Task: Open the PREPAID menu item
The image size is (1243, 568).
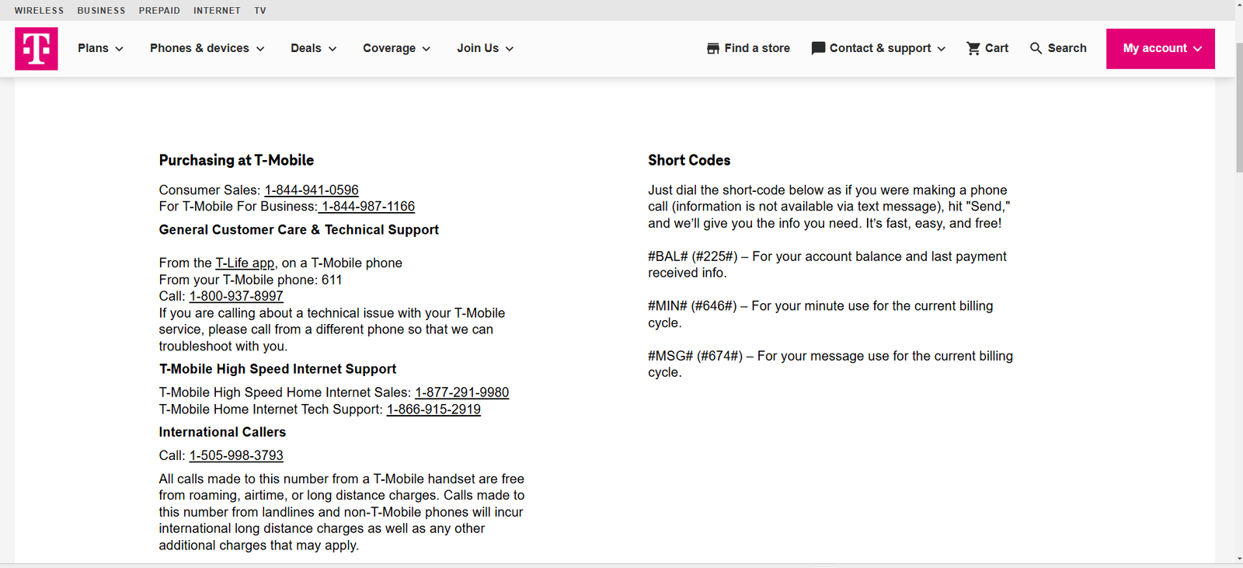Action: coord(159,10)
